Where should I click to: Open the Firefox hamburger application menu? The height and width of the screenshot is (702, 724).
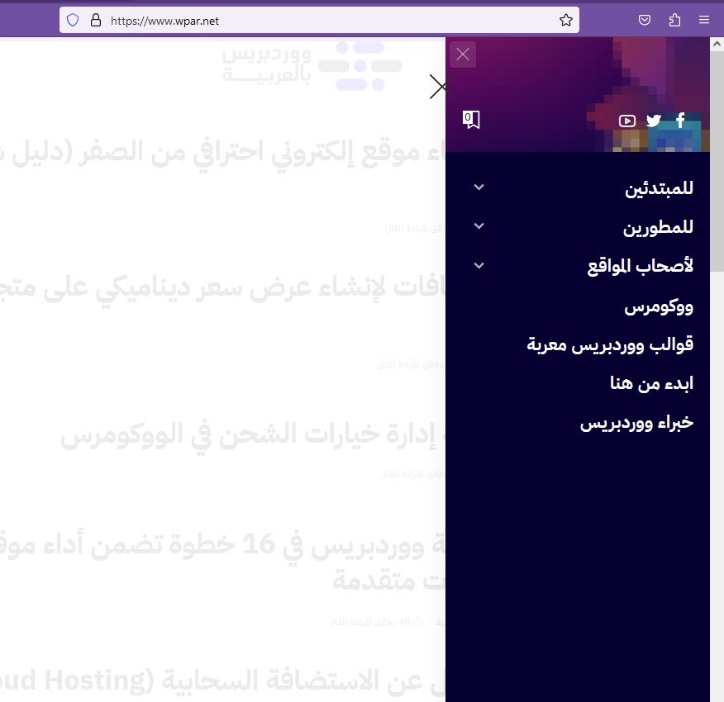703,20
